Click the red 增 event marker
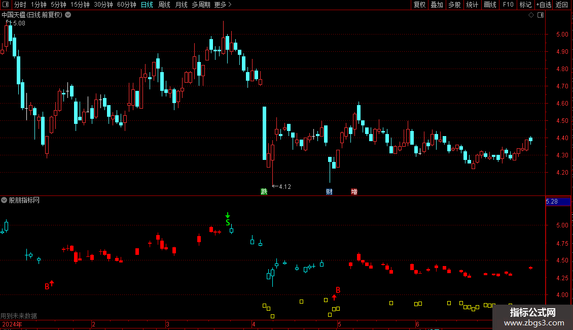The image size is (573, 330). (x=354, y=192)
